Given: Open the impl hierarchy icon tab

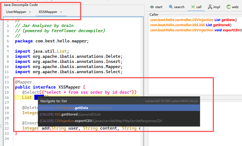Looking at the screenshot, I should 214,7.
